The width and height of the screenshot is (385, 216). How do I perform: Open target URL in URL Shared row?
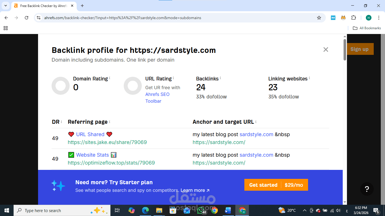click(219, 142)
